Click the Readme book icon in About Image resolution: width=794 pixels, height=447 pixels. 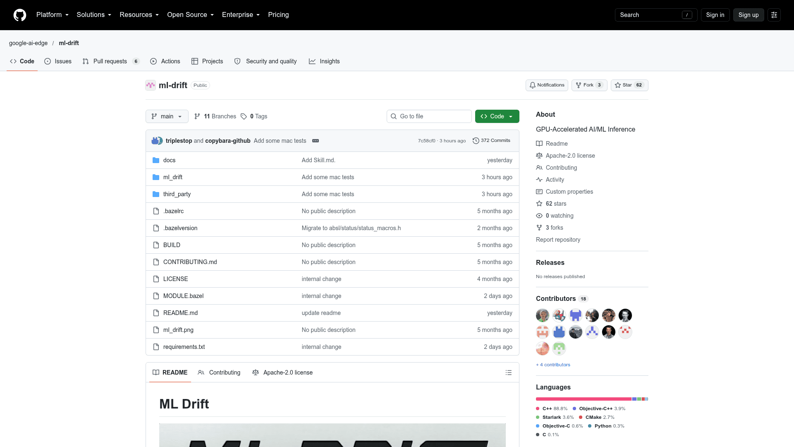[x=539, y=144]
